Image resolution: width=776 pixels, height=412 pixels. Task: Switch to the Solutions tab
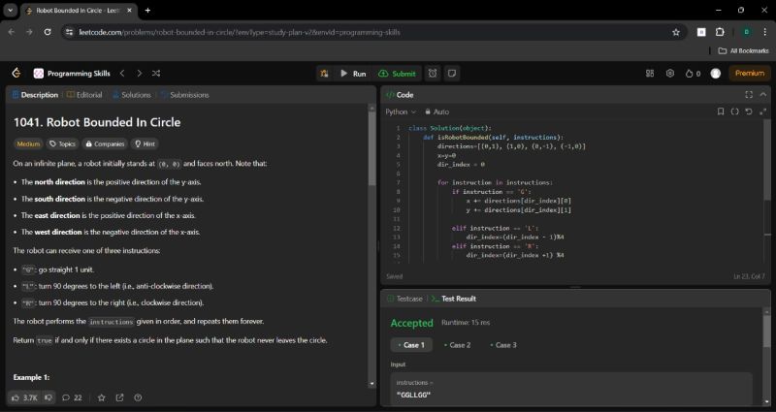(x=132, y=94)
